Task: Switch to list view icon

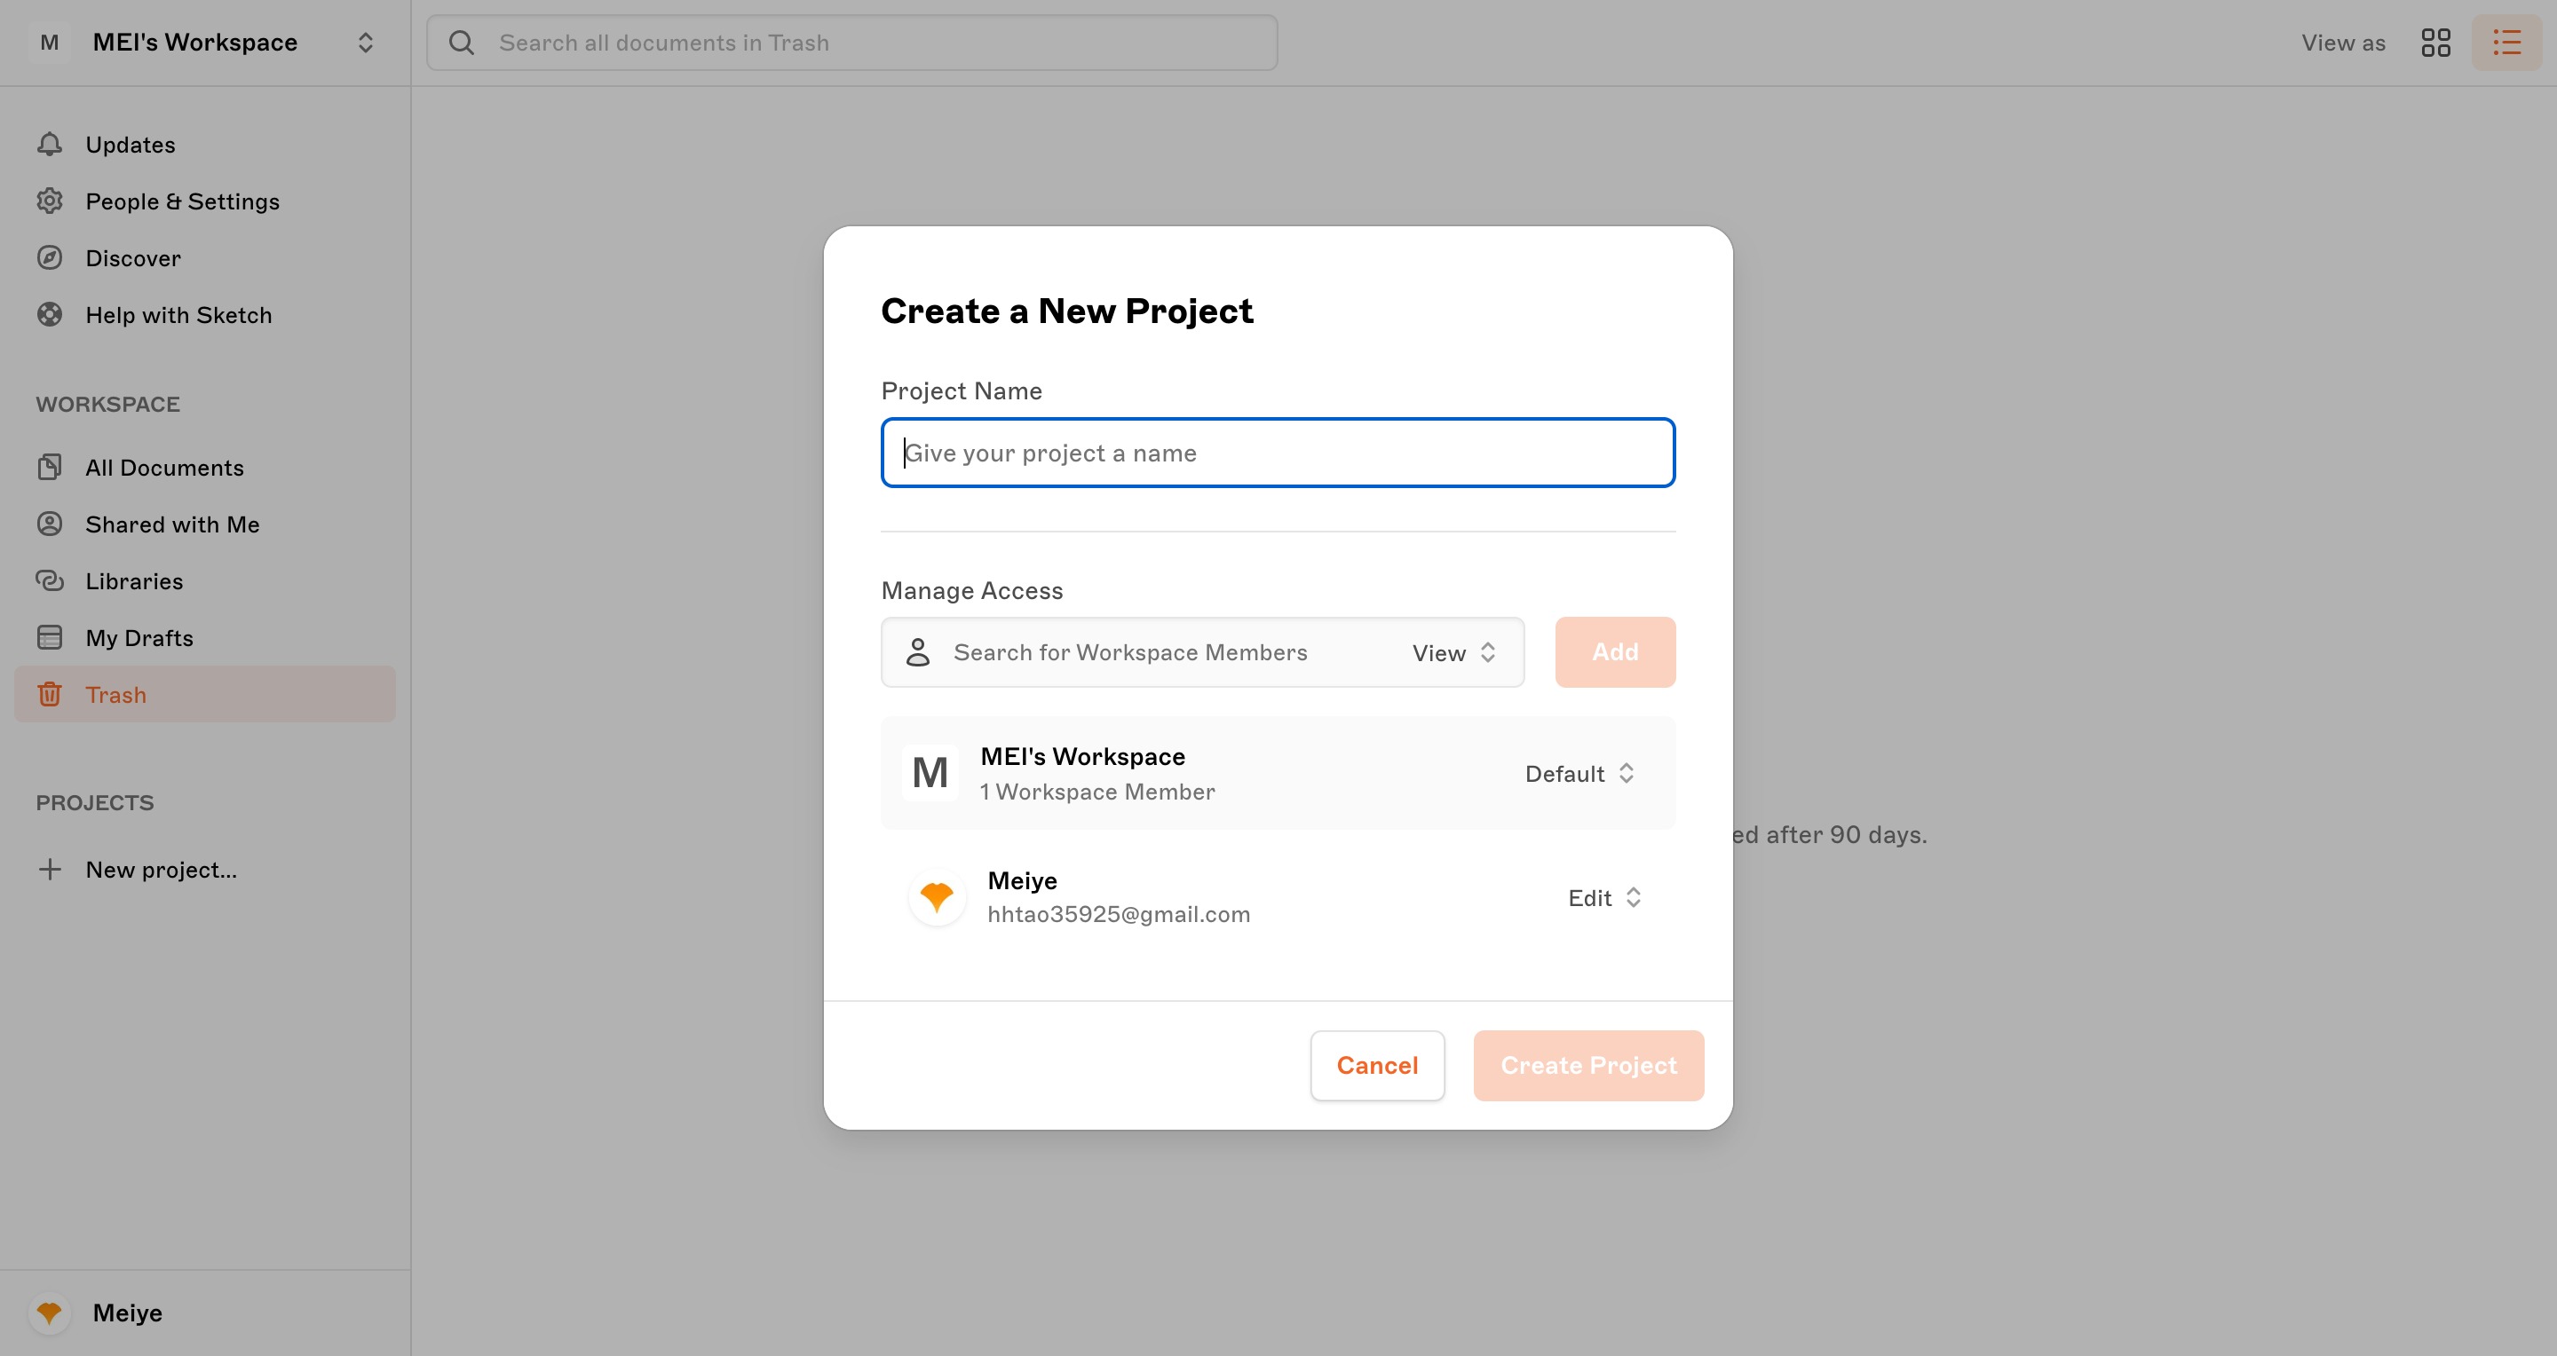Action: coord(2506,43)
